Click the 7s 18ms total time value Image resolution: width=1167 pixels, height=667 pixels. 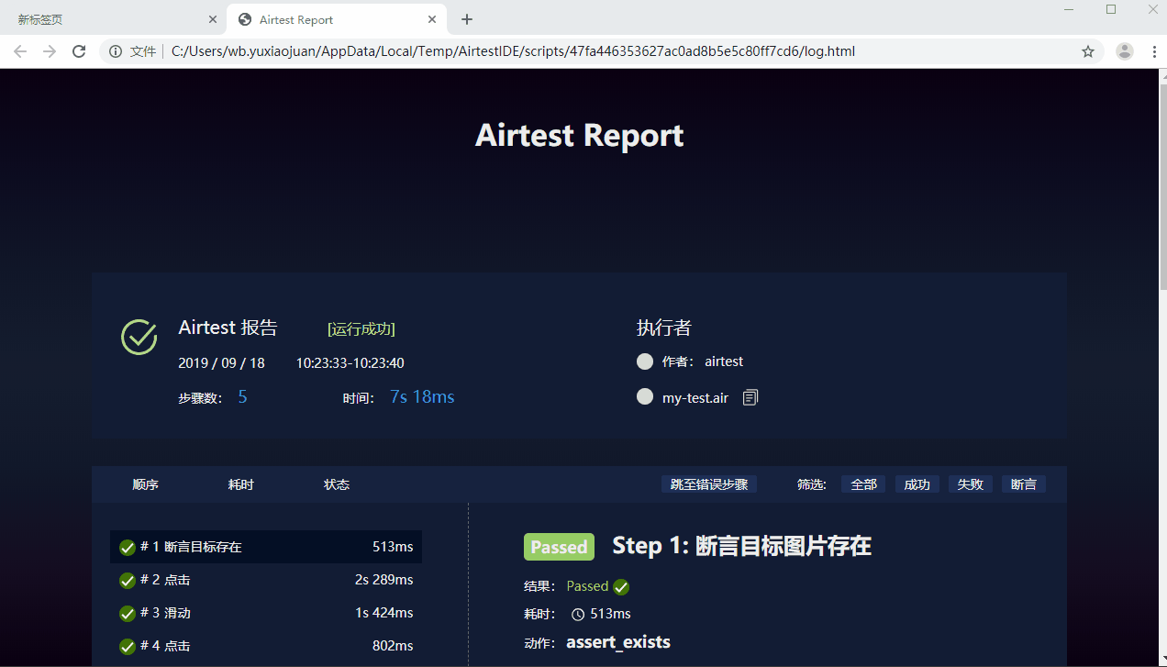click(422, 397)
